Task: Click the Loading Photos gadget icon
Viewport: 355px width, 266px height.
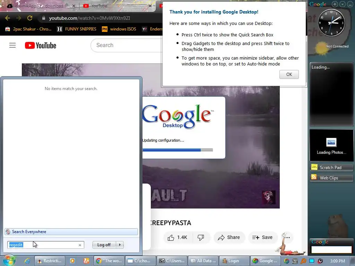Action: [x=331, y=142]
